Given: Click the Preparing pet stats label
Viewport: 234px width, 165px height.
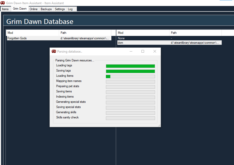Looking at the screenshot, I should click(68, 86).
